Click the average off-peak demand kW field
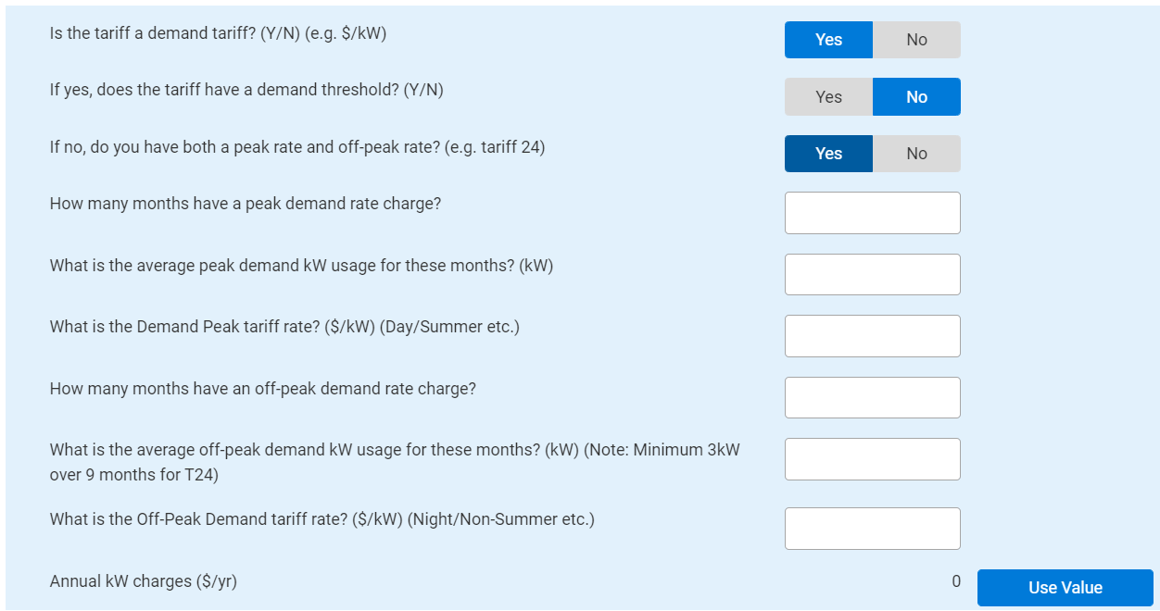The height and width of the screenshot is (611, 1160). [x=872, y=459]
